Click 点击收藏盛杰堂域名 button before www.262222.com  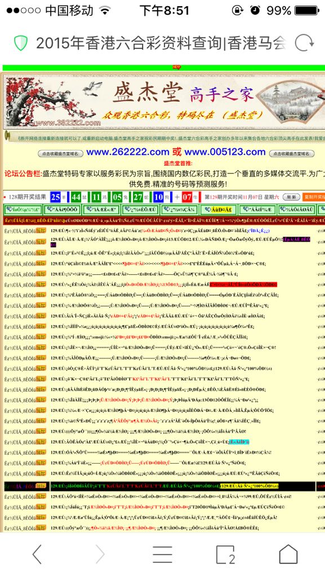tap(60, 153)
